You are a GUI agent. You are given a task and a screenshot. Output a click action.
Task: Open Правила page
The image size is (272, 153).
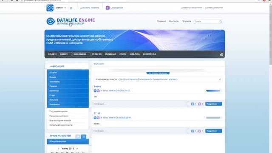coord(186,21)
